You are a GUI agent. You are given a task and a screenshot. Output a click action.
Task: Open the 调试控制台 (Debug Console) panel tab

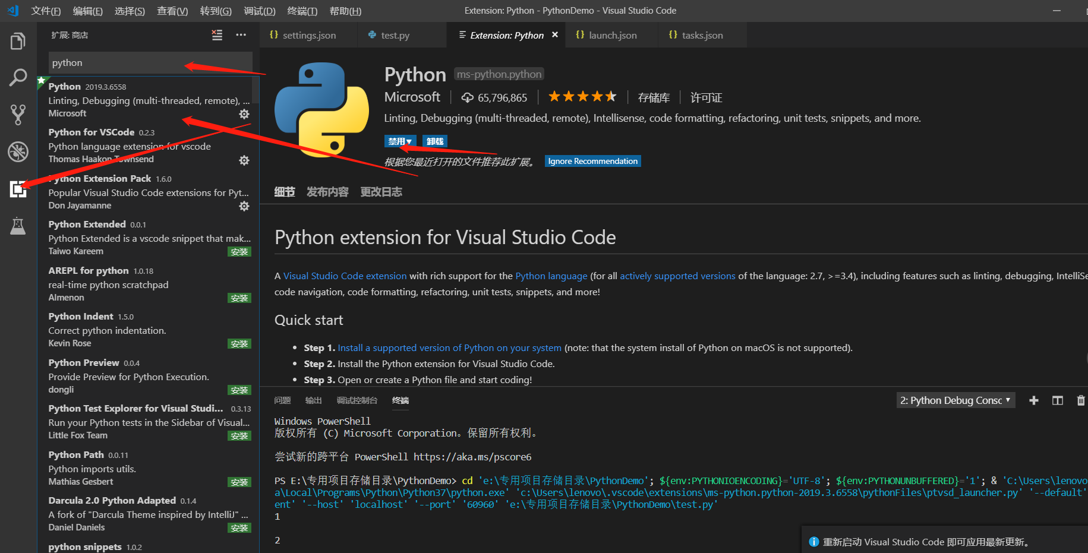[x=357, y=400]
